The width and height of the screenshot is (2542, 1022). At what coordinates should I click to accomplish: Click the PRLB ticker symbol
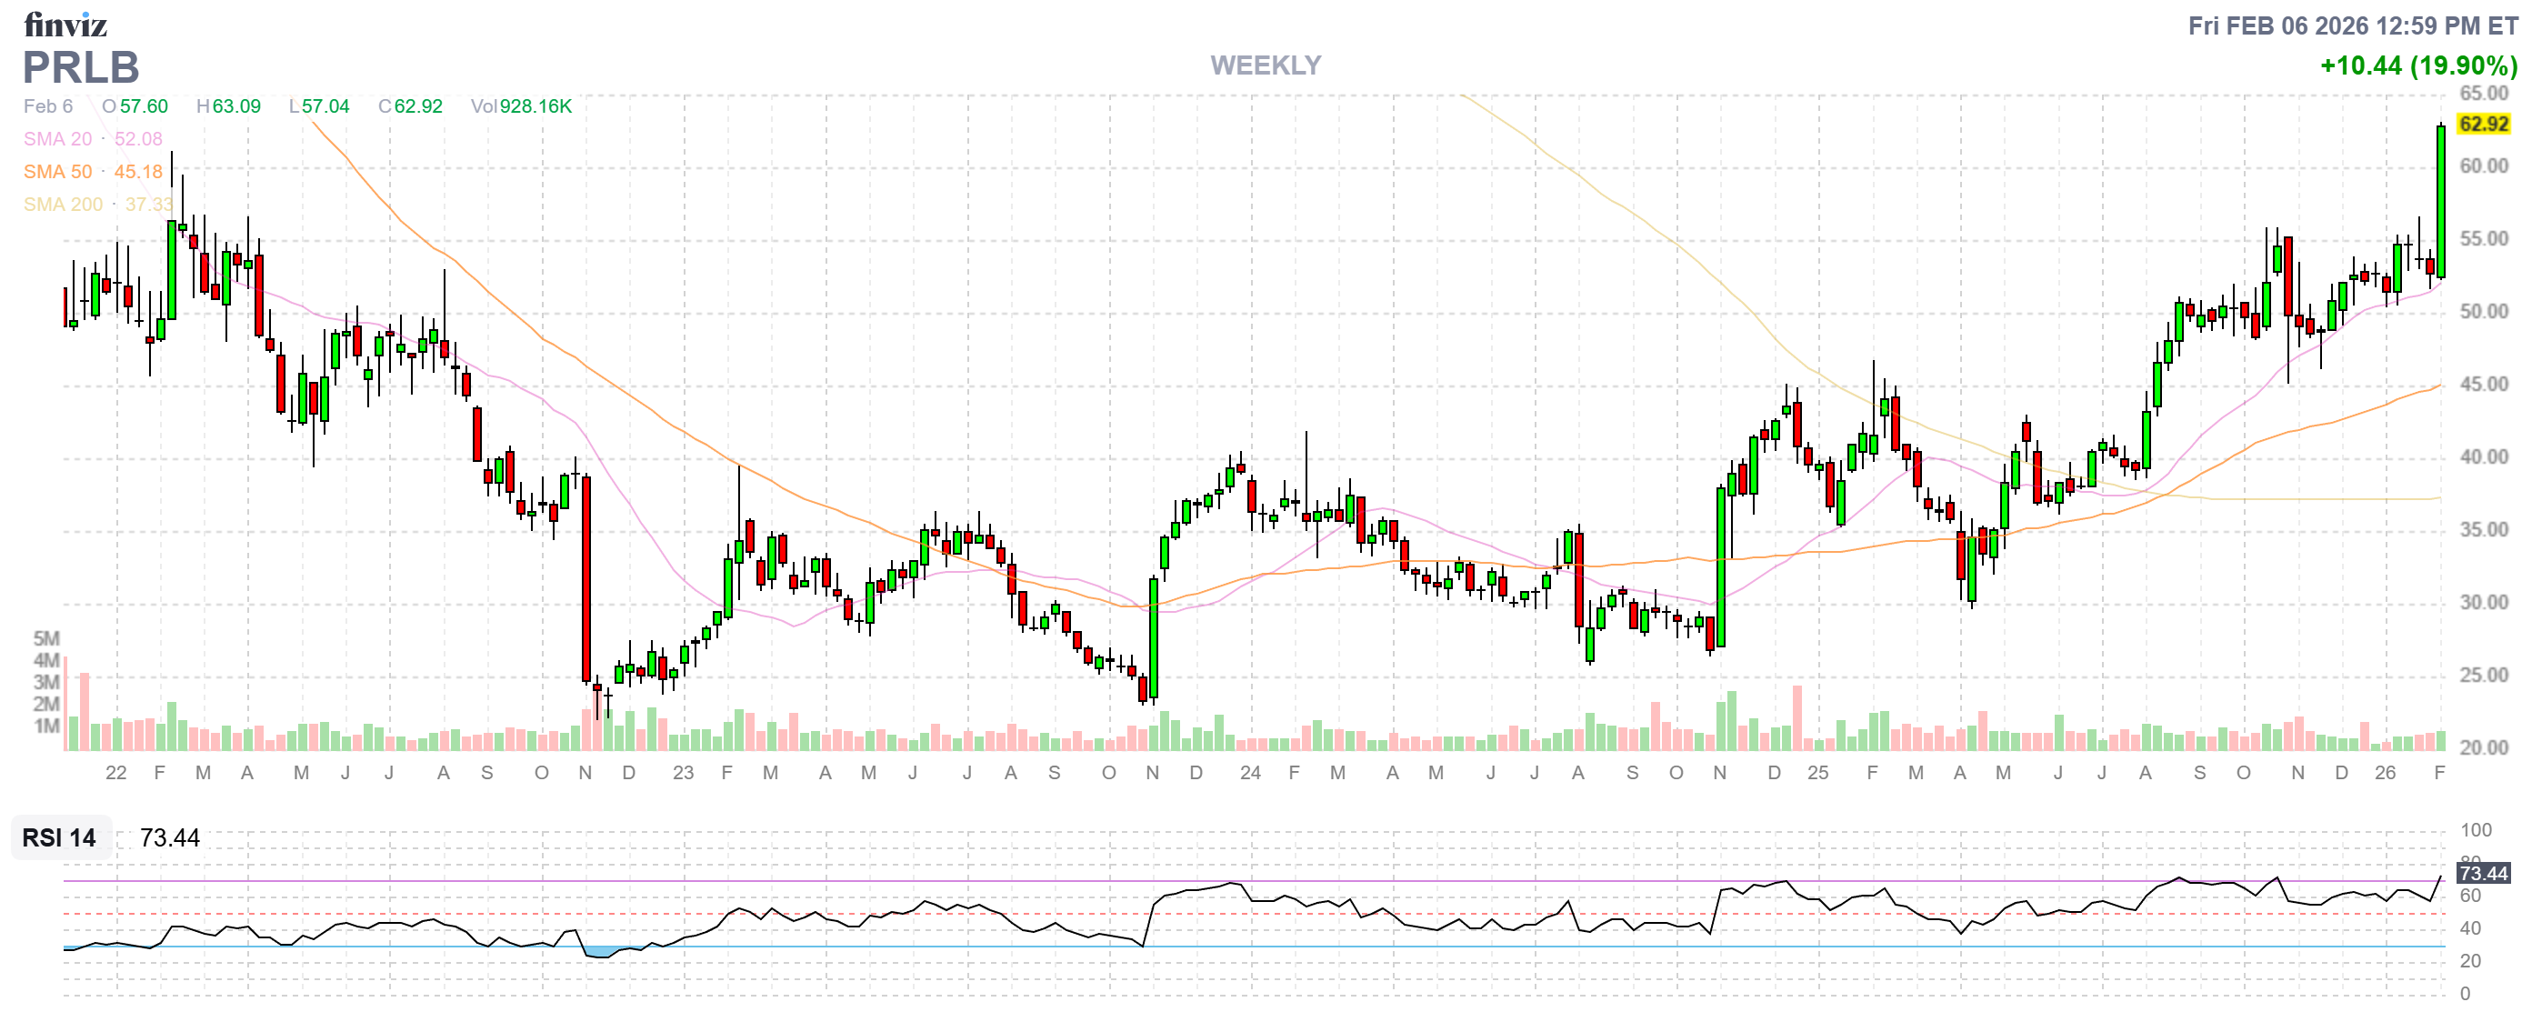[81, 67]
